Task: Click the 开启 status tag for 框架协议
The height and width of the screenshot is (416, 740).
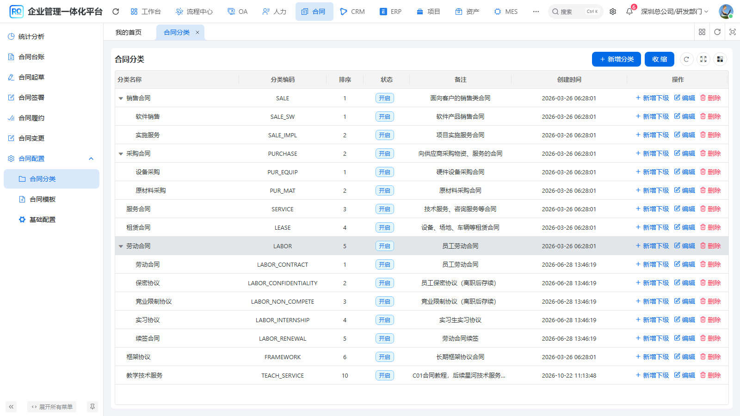Action: point(385,357)
